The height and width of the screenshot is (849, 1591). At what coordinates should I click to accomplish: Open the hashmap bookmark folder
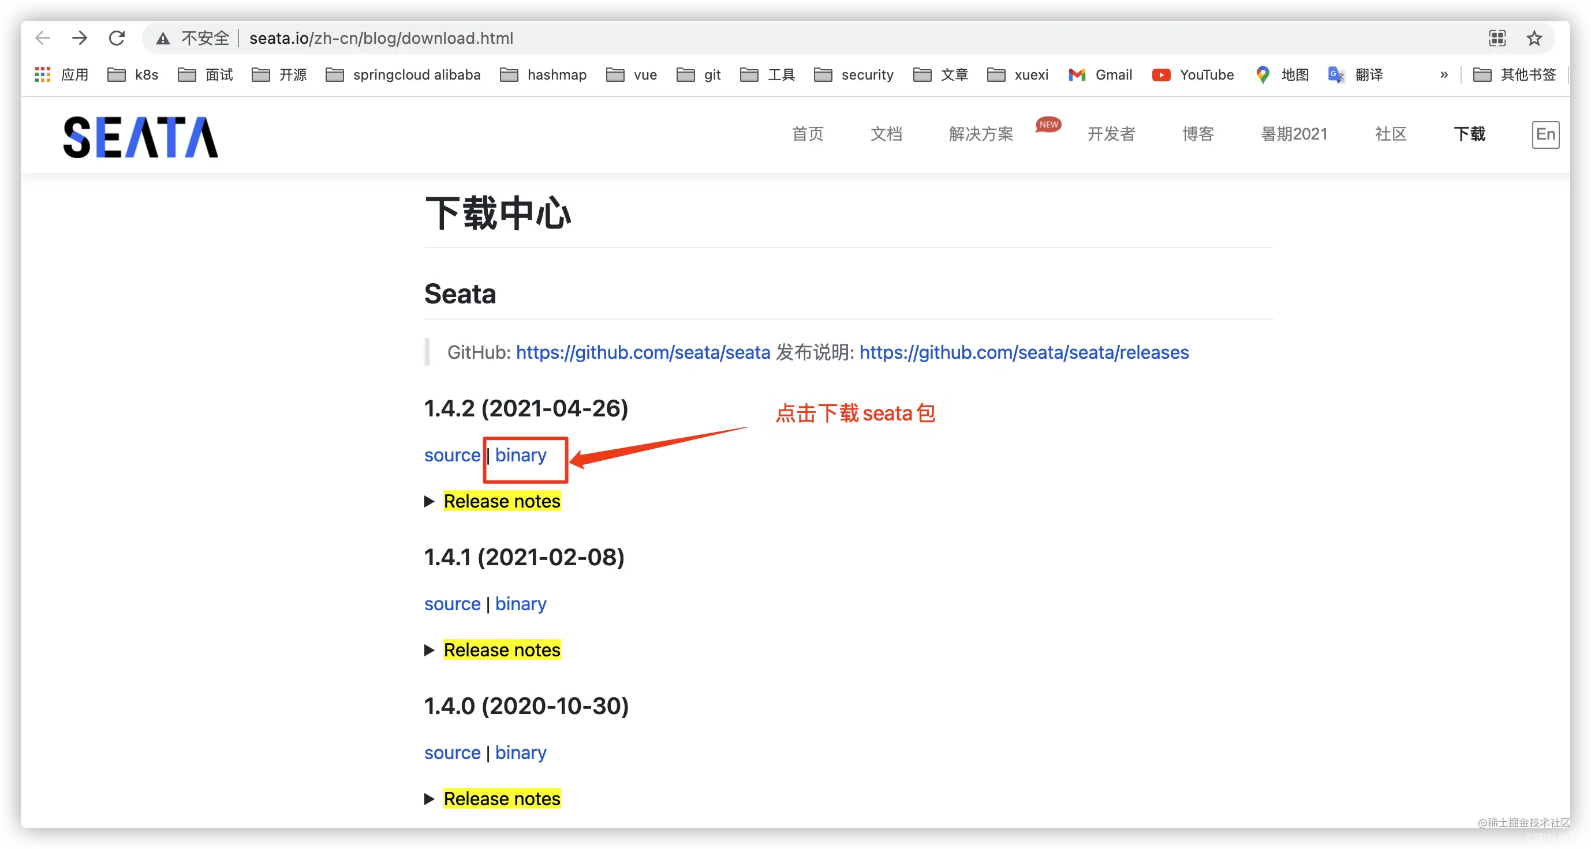point(543,74)
